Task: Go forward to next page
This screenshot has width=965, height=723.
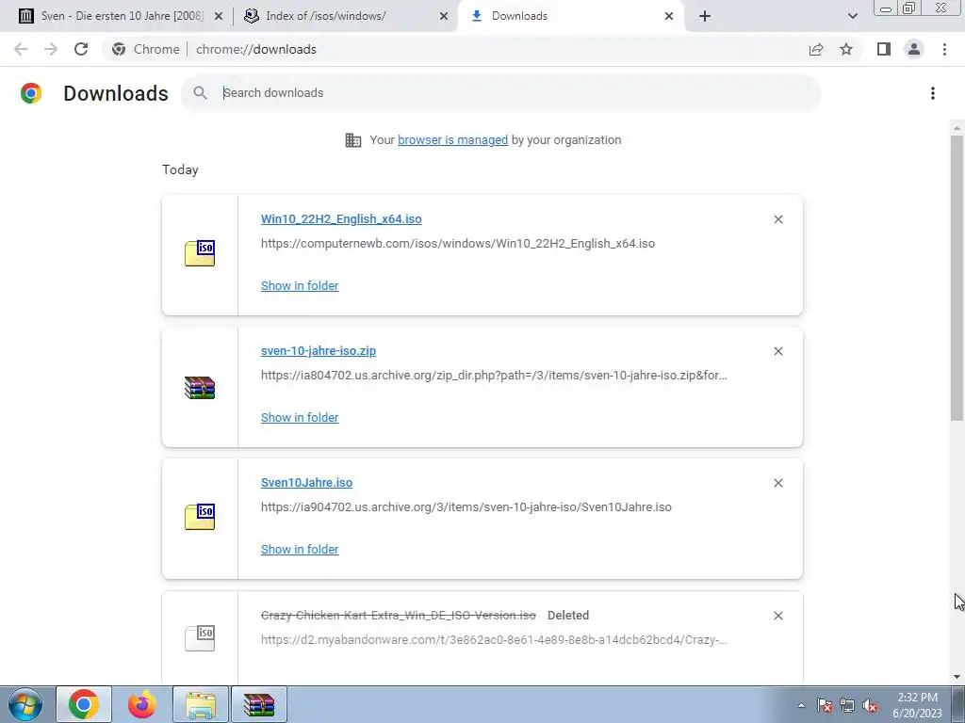Action: pyautogui.click(x=51, y=49)
